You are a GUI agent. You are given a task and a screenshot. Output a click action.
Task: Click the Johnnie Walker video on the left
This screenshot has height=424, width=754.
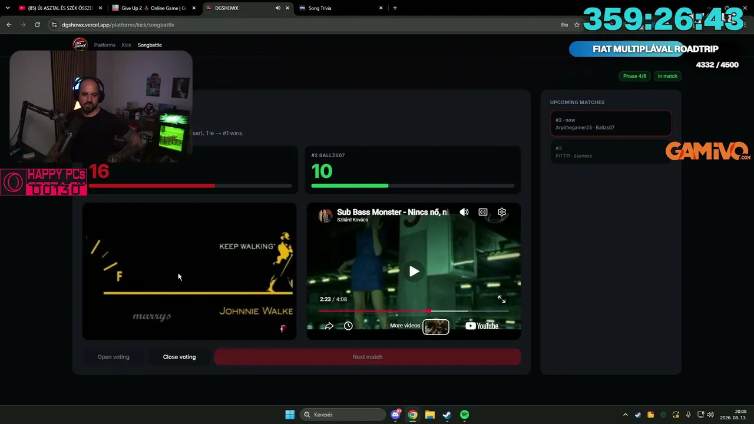(190, 271)
